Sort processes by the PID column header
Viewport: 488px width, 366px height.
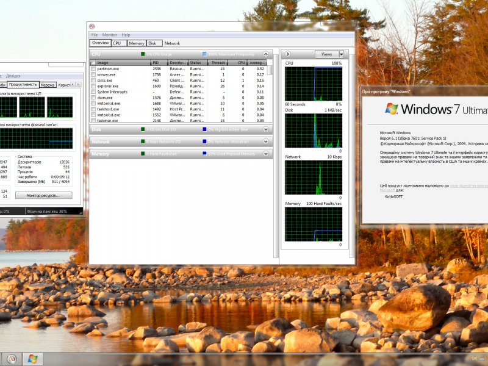pos(159,63)
